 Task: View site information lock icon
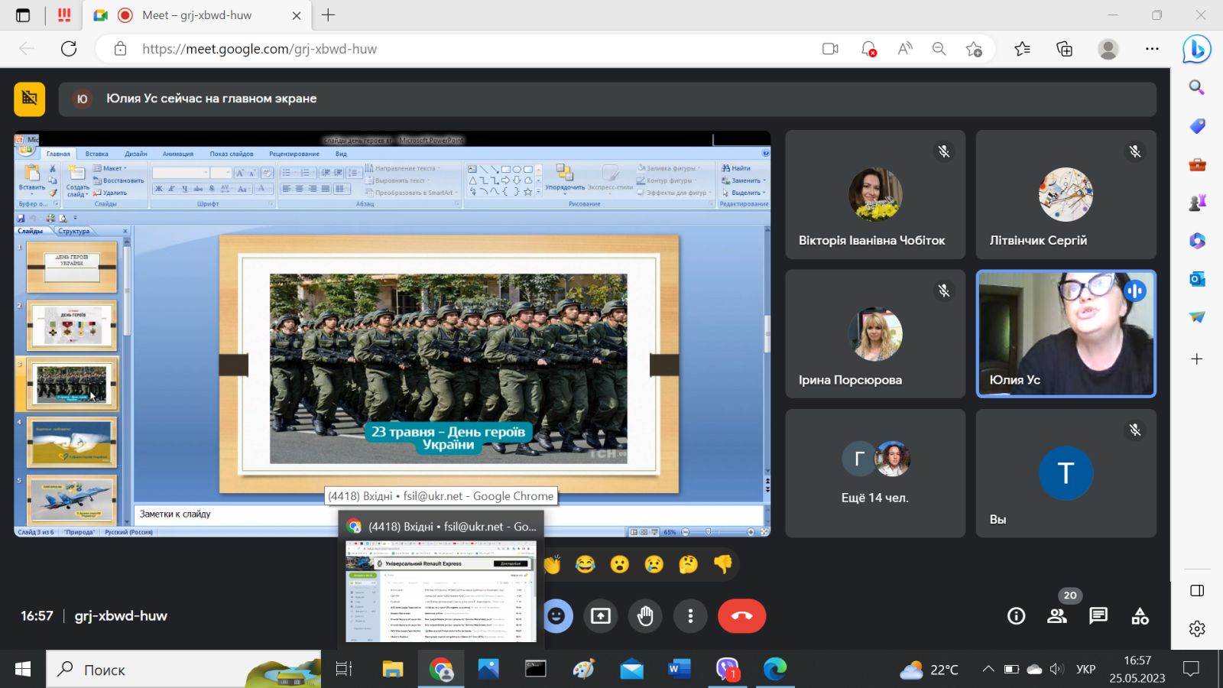pyautogui.click(x=120, y=49)
